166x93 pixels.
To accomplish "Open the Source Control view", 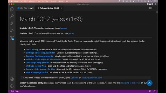I will pos(12,23).
